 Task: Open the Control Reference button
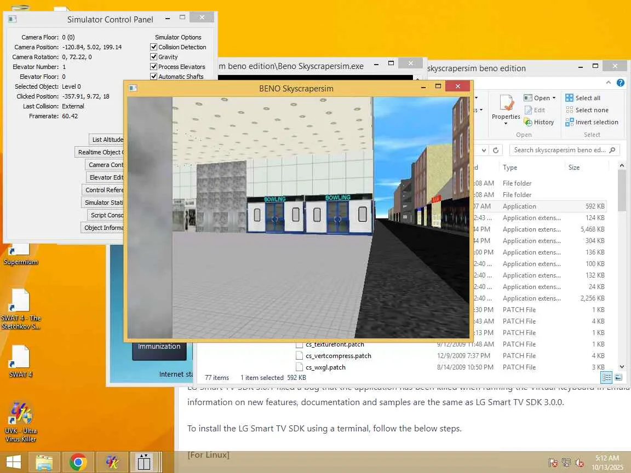[104, 190]
